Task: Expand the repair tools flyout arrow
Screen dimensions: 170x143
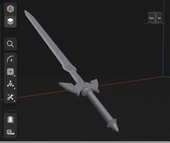Action: coord(15,101)
